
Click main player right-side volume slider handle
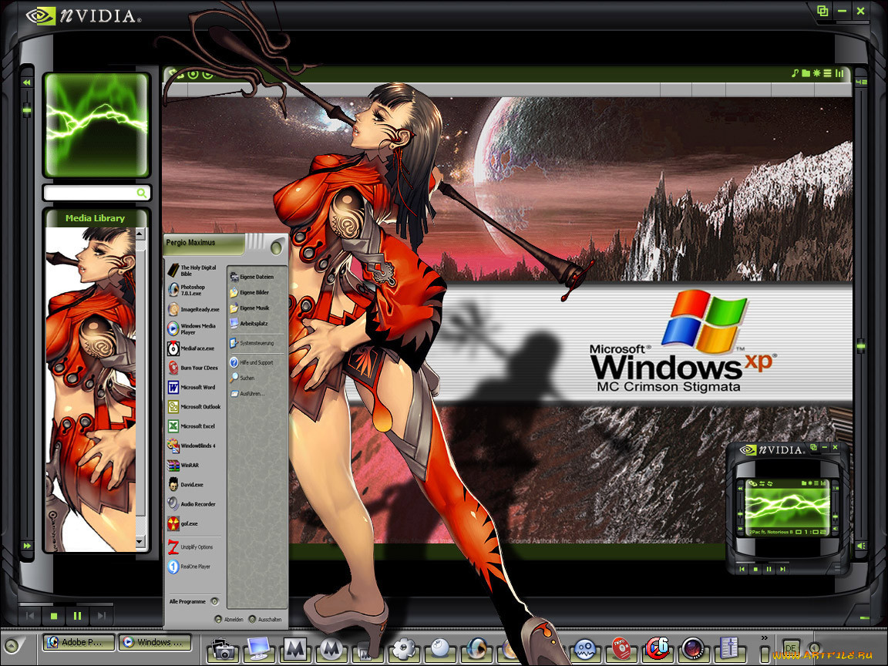pyautogui.click(x=861, y=345)
